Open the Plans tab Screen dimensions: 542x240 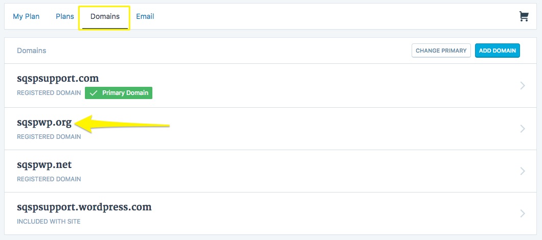tap(65, 16)
